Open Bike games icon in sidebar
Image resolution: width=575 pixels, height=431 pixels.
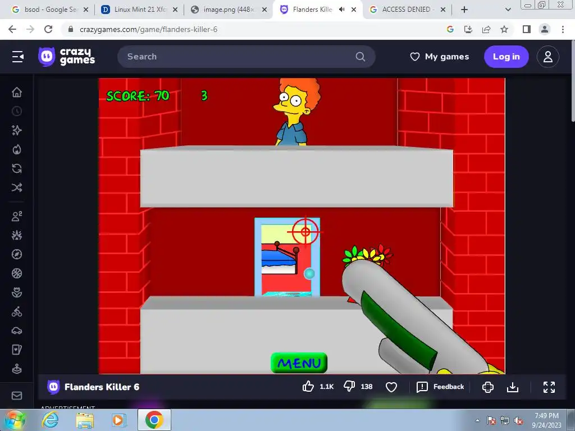coord(17,312)
